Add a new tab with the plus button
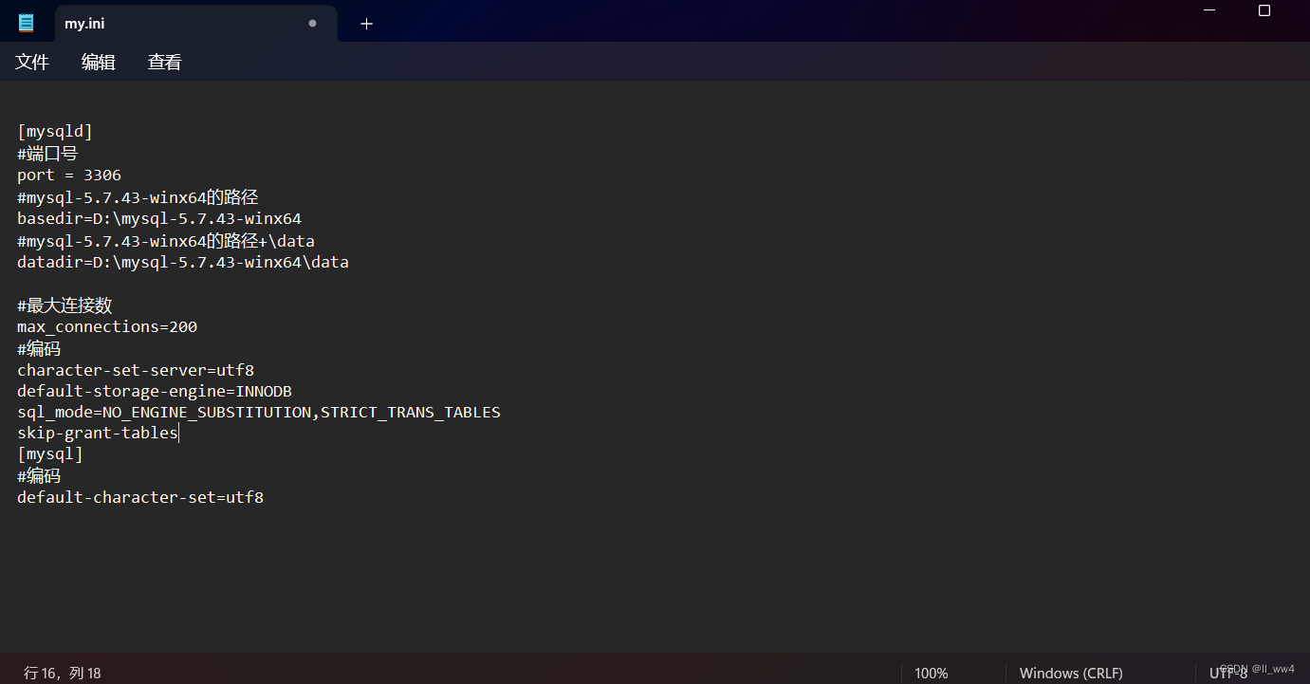This screenshot has width=1310, height=684. coord(366,24)
